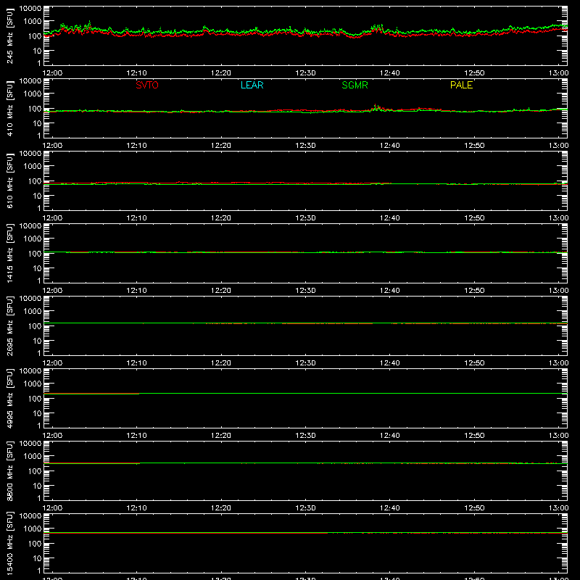The height and width of the screenshot is (580, 580).
Task: Click the 12:40 tick label under 410 MHz plot
Action: click(x=390, y=146)
